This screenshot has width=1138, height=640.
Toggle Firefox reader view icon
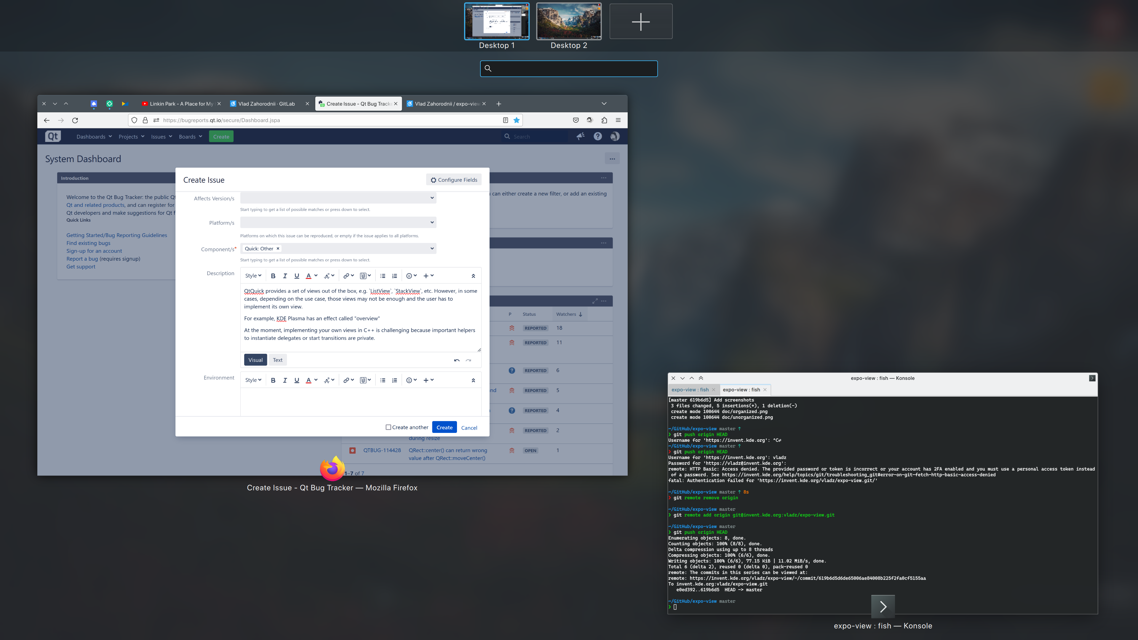point(505,120)
